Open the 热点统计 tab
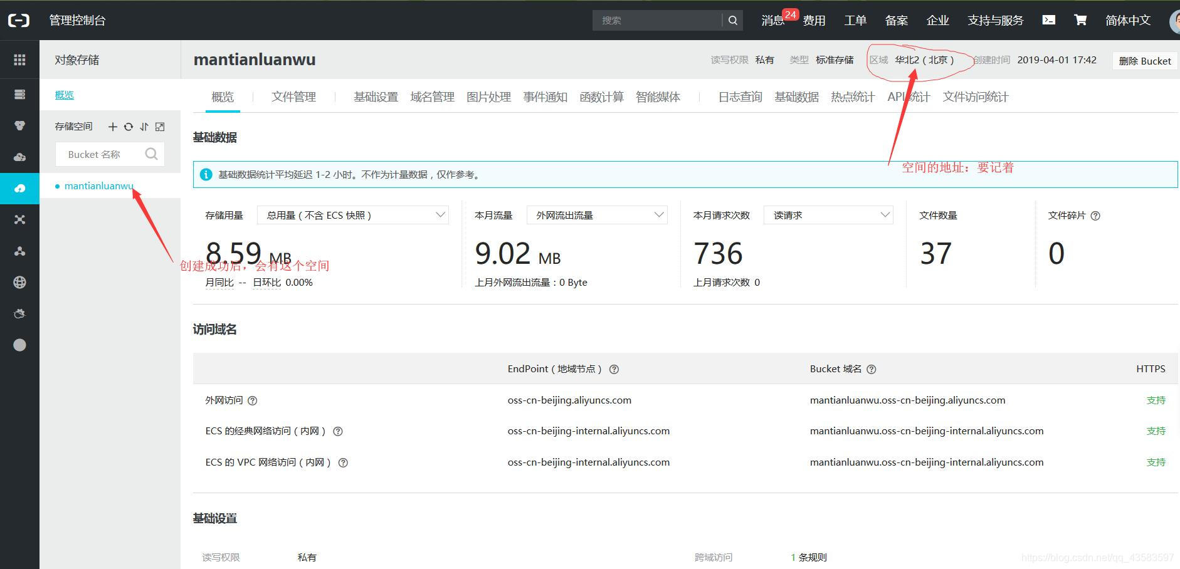1180x569 pixels. pyautogui.click(x=853, y=97)
